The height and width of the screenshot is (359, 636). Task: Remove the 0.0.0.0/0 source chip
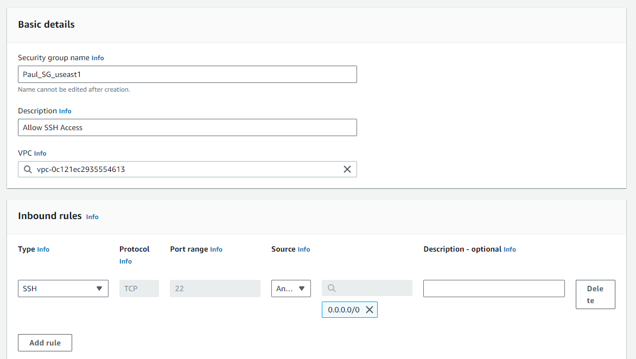[x=370, y=310]
